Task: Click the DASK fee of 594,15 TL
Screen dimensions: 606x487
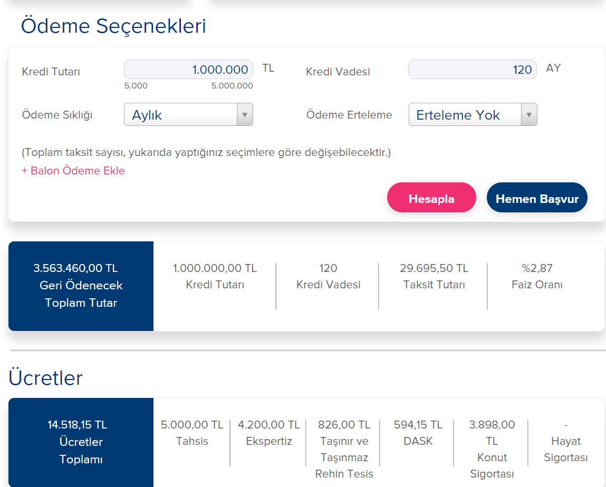Action: click(x=418, y=433)
